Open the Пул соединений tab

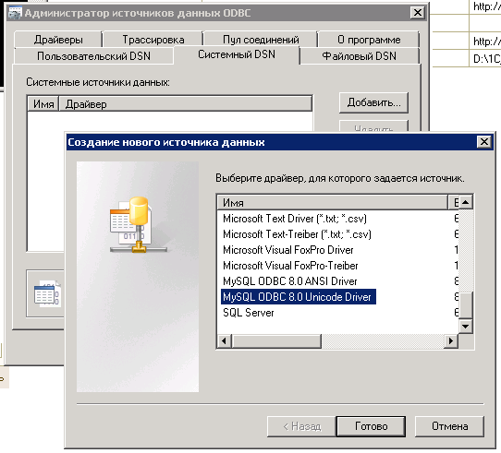coord(261,40)
